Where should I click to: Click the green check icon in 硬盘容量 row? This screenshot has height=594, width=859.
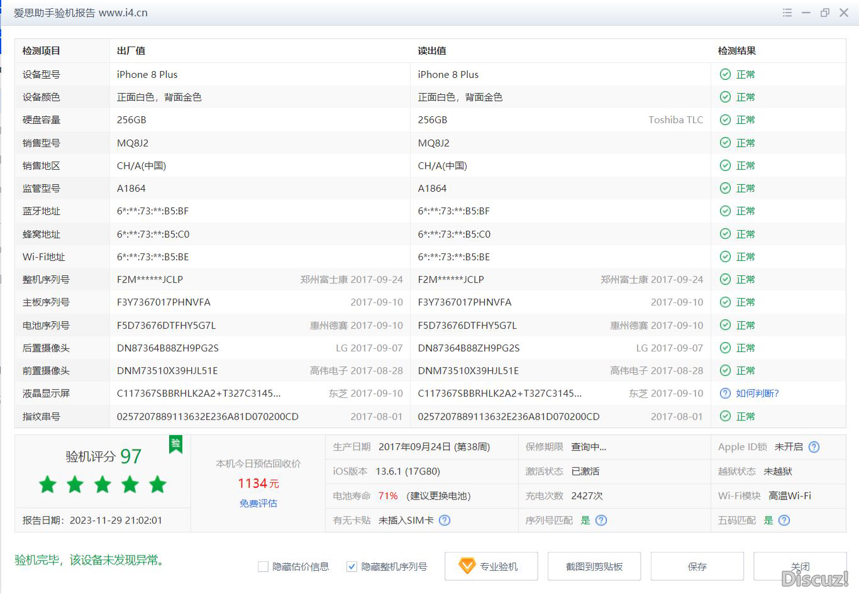point(725,119)
